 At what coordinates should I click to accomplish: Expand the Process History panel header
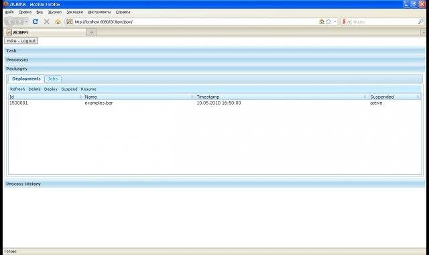pos(214,184)
